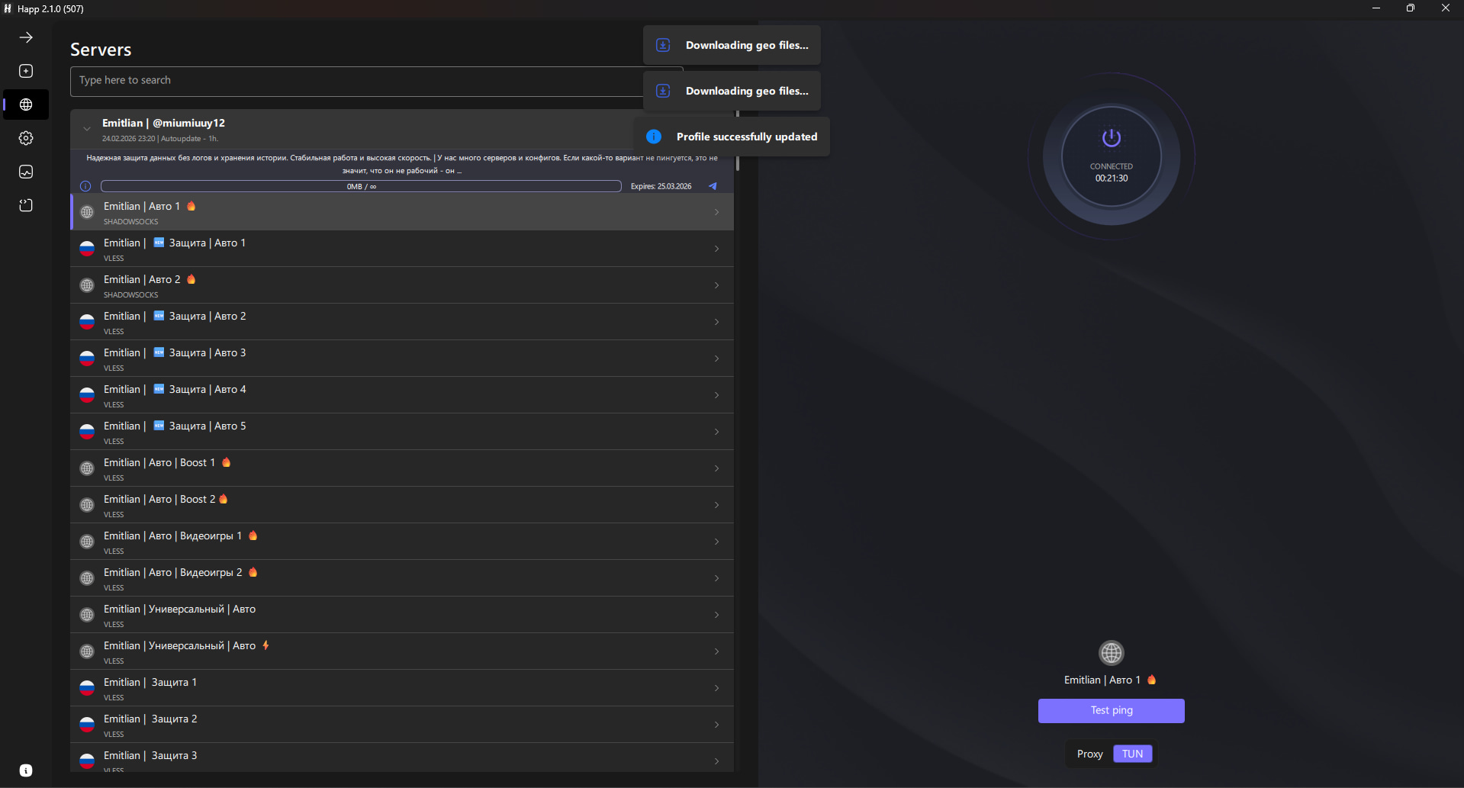
Task: Collapse the Emitlian subscription group
Action: click(87, 129)
